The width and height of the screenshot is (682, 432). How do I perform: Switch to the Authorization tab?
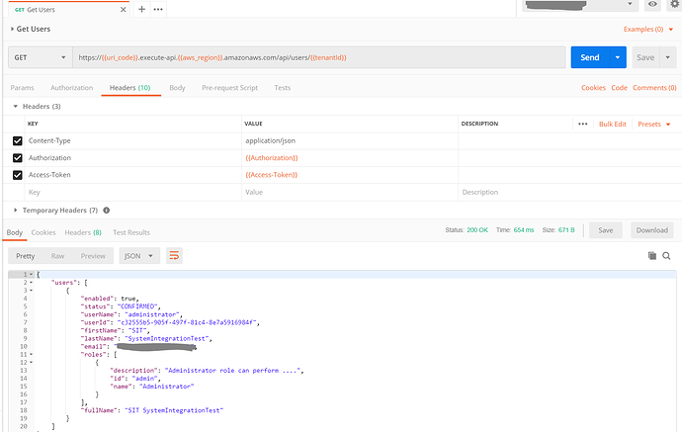(x=72, y=87)
